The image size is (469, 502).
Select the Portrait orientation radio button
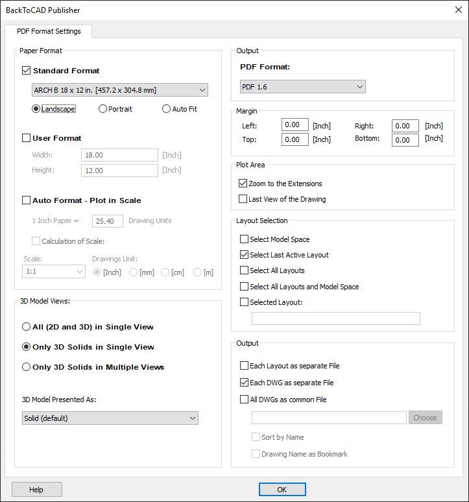coord(102,109)
